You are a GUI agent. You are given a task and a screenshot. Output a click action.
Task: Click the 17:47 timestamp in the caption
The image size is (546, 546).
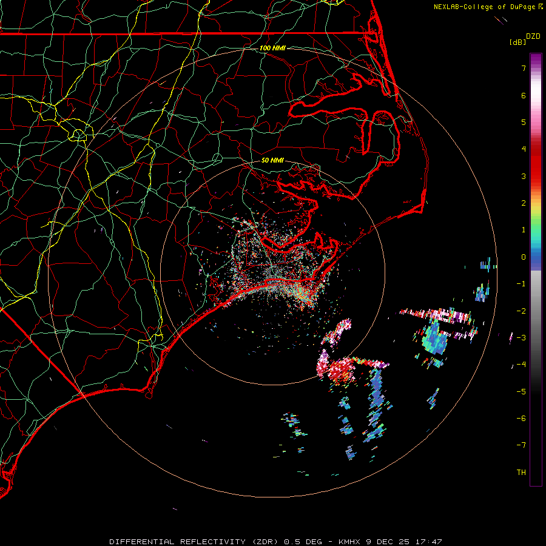pyautogui.click(x=430, y=542)
